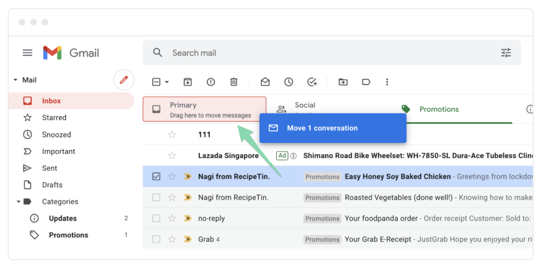Toggle importance marker on foodpanda order email
Screen dimensions: 541x265
pos(188,218)
